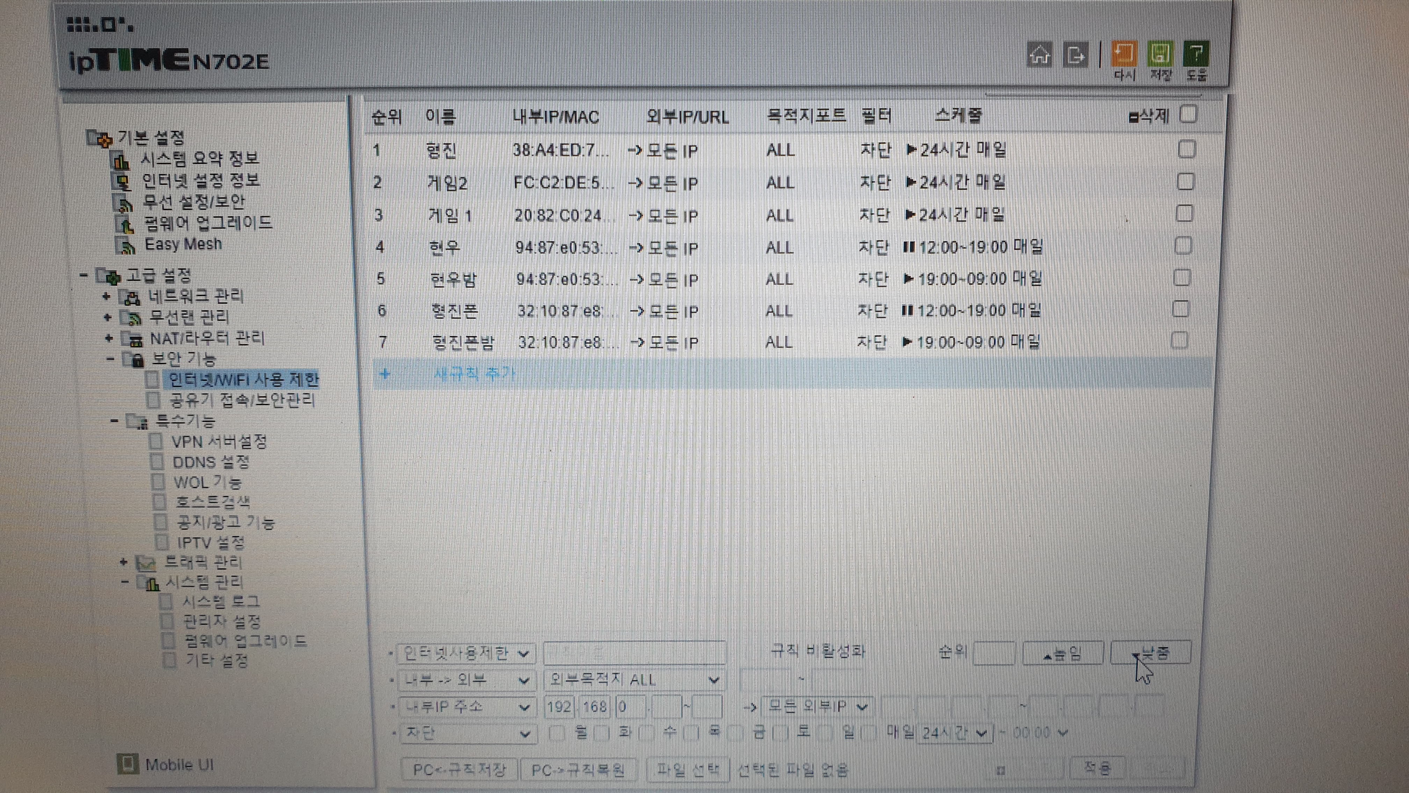Expand the 네트워크 관리 tree node
This screenshot has height=793, width=1409.
[x=106, y=297]
